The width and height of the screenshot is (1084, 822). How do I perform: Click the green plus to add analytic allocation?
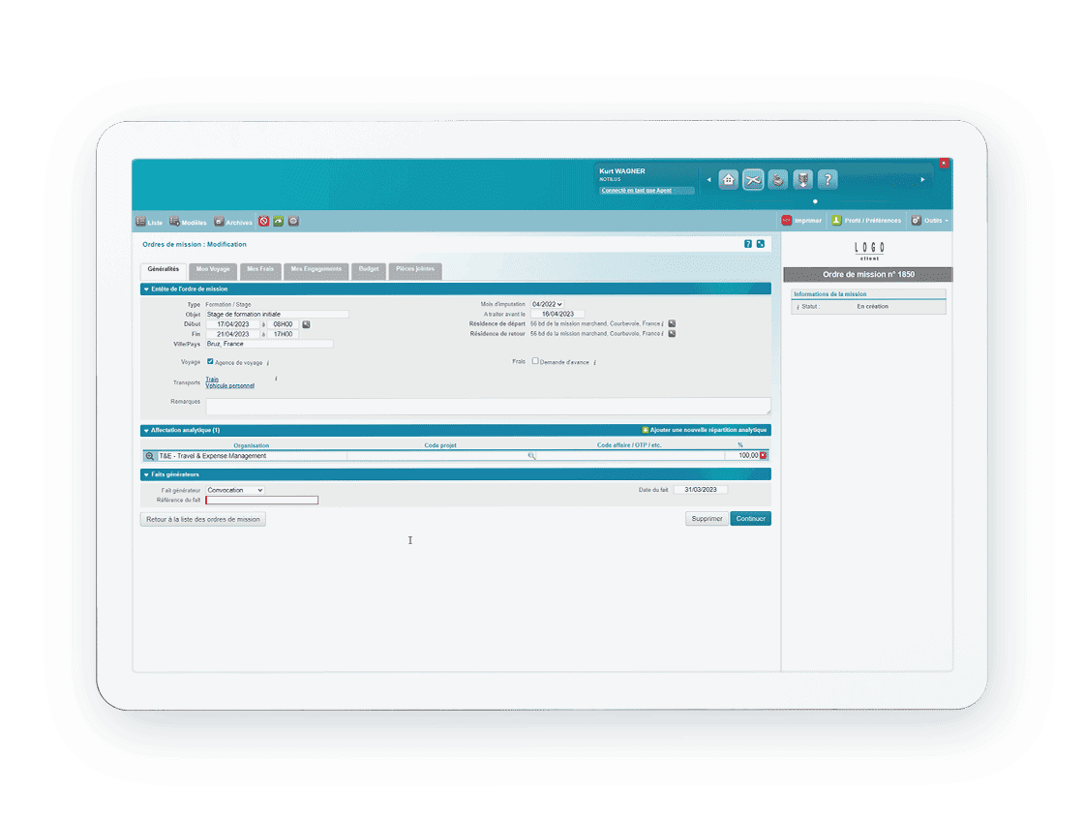tap(646, 430)
